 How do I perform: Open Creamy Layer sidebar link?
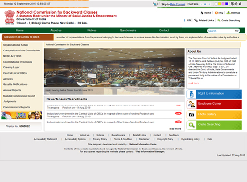point(11,67)
